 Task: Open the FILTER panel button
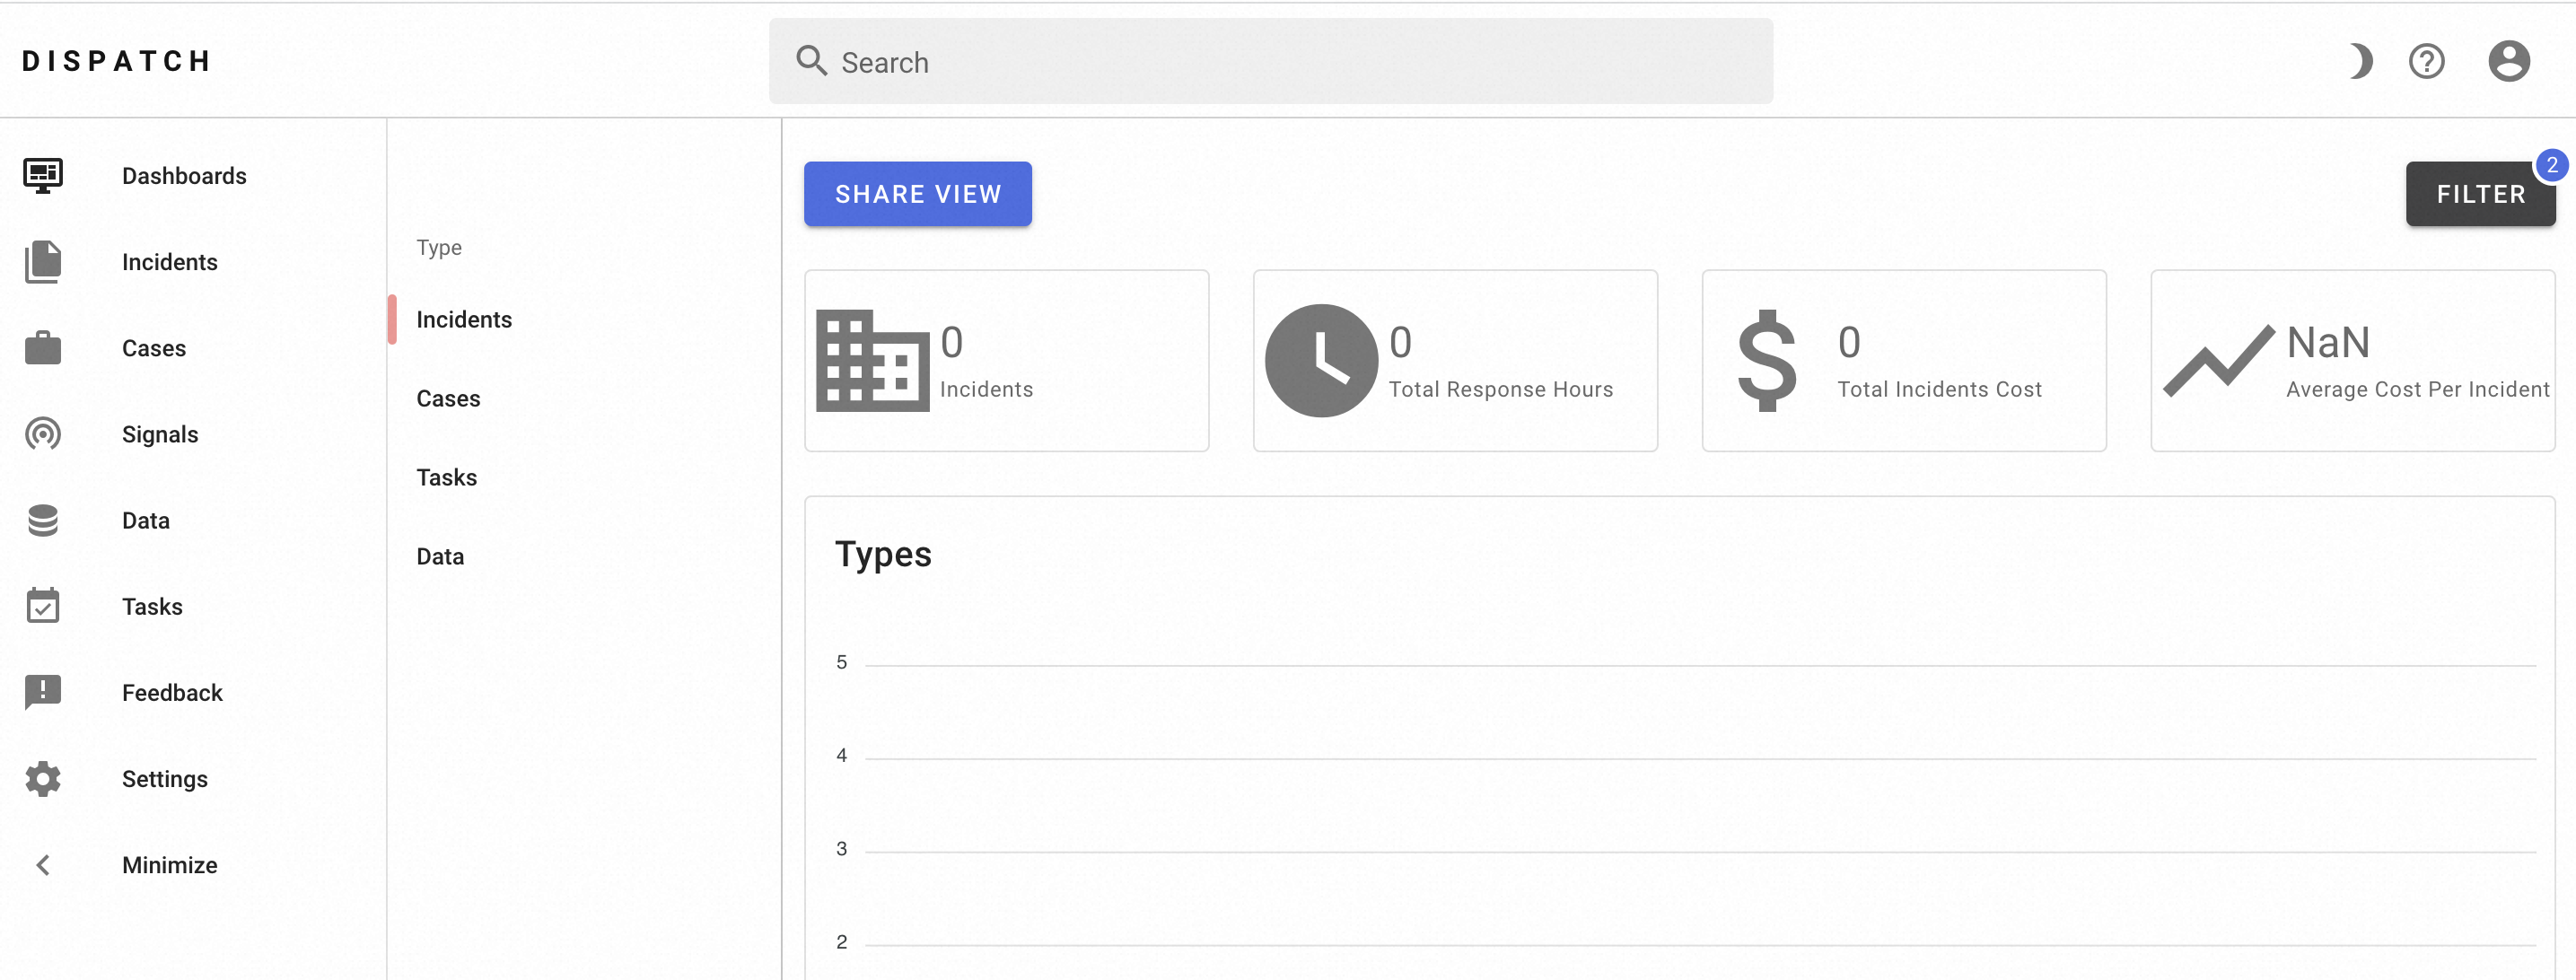tap(2479, 194)
